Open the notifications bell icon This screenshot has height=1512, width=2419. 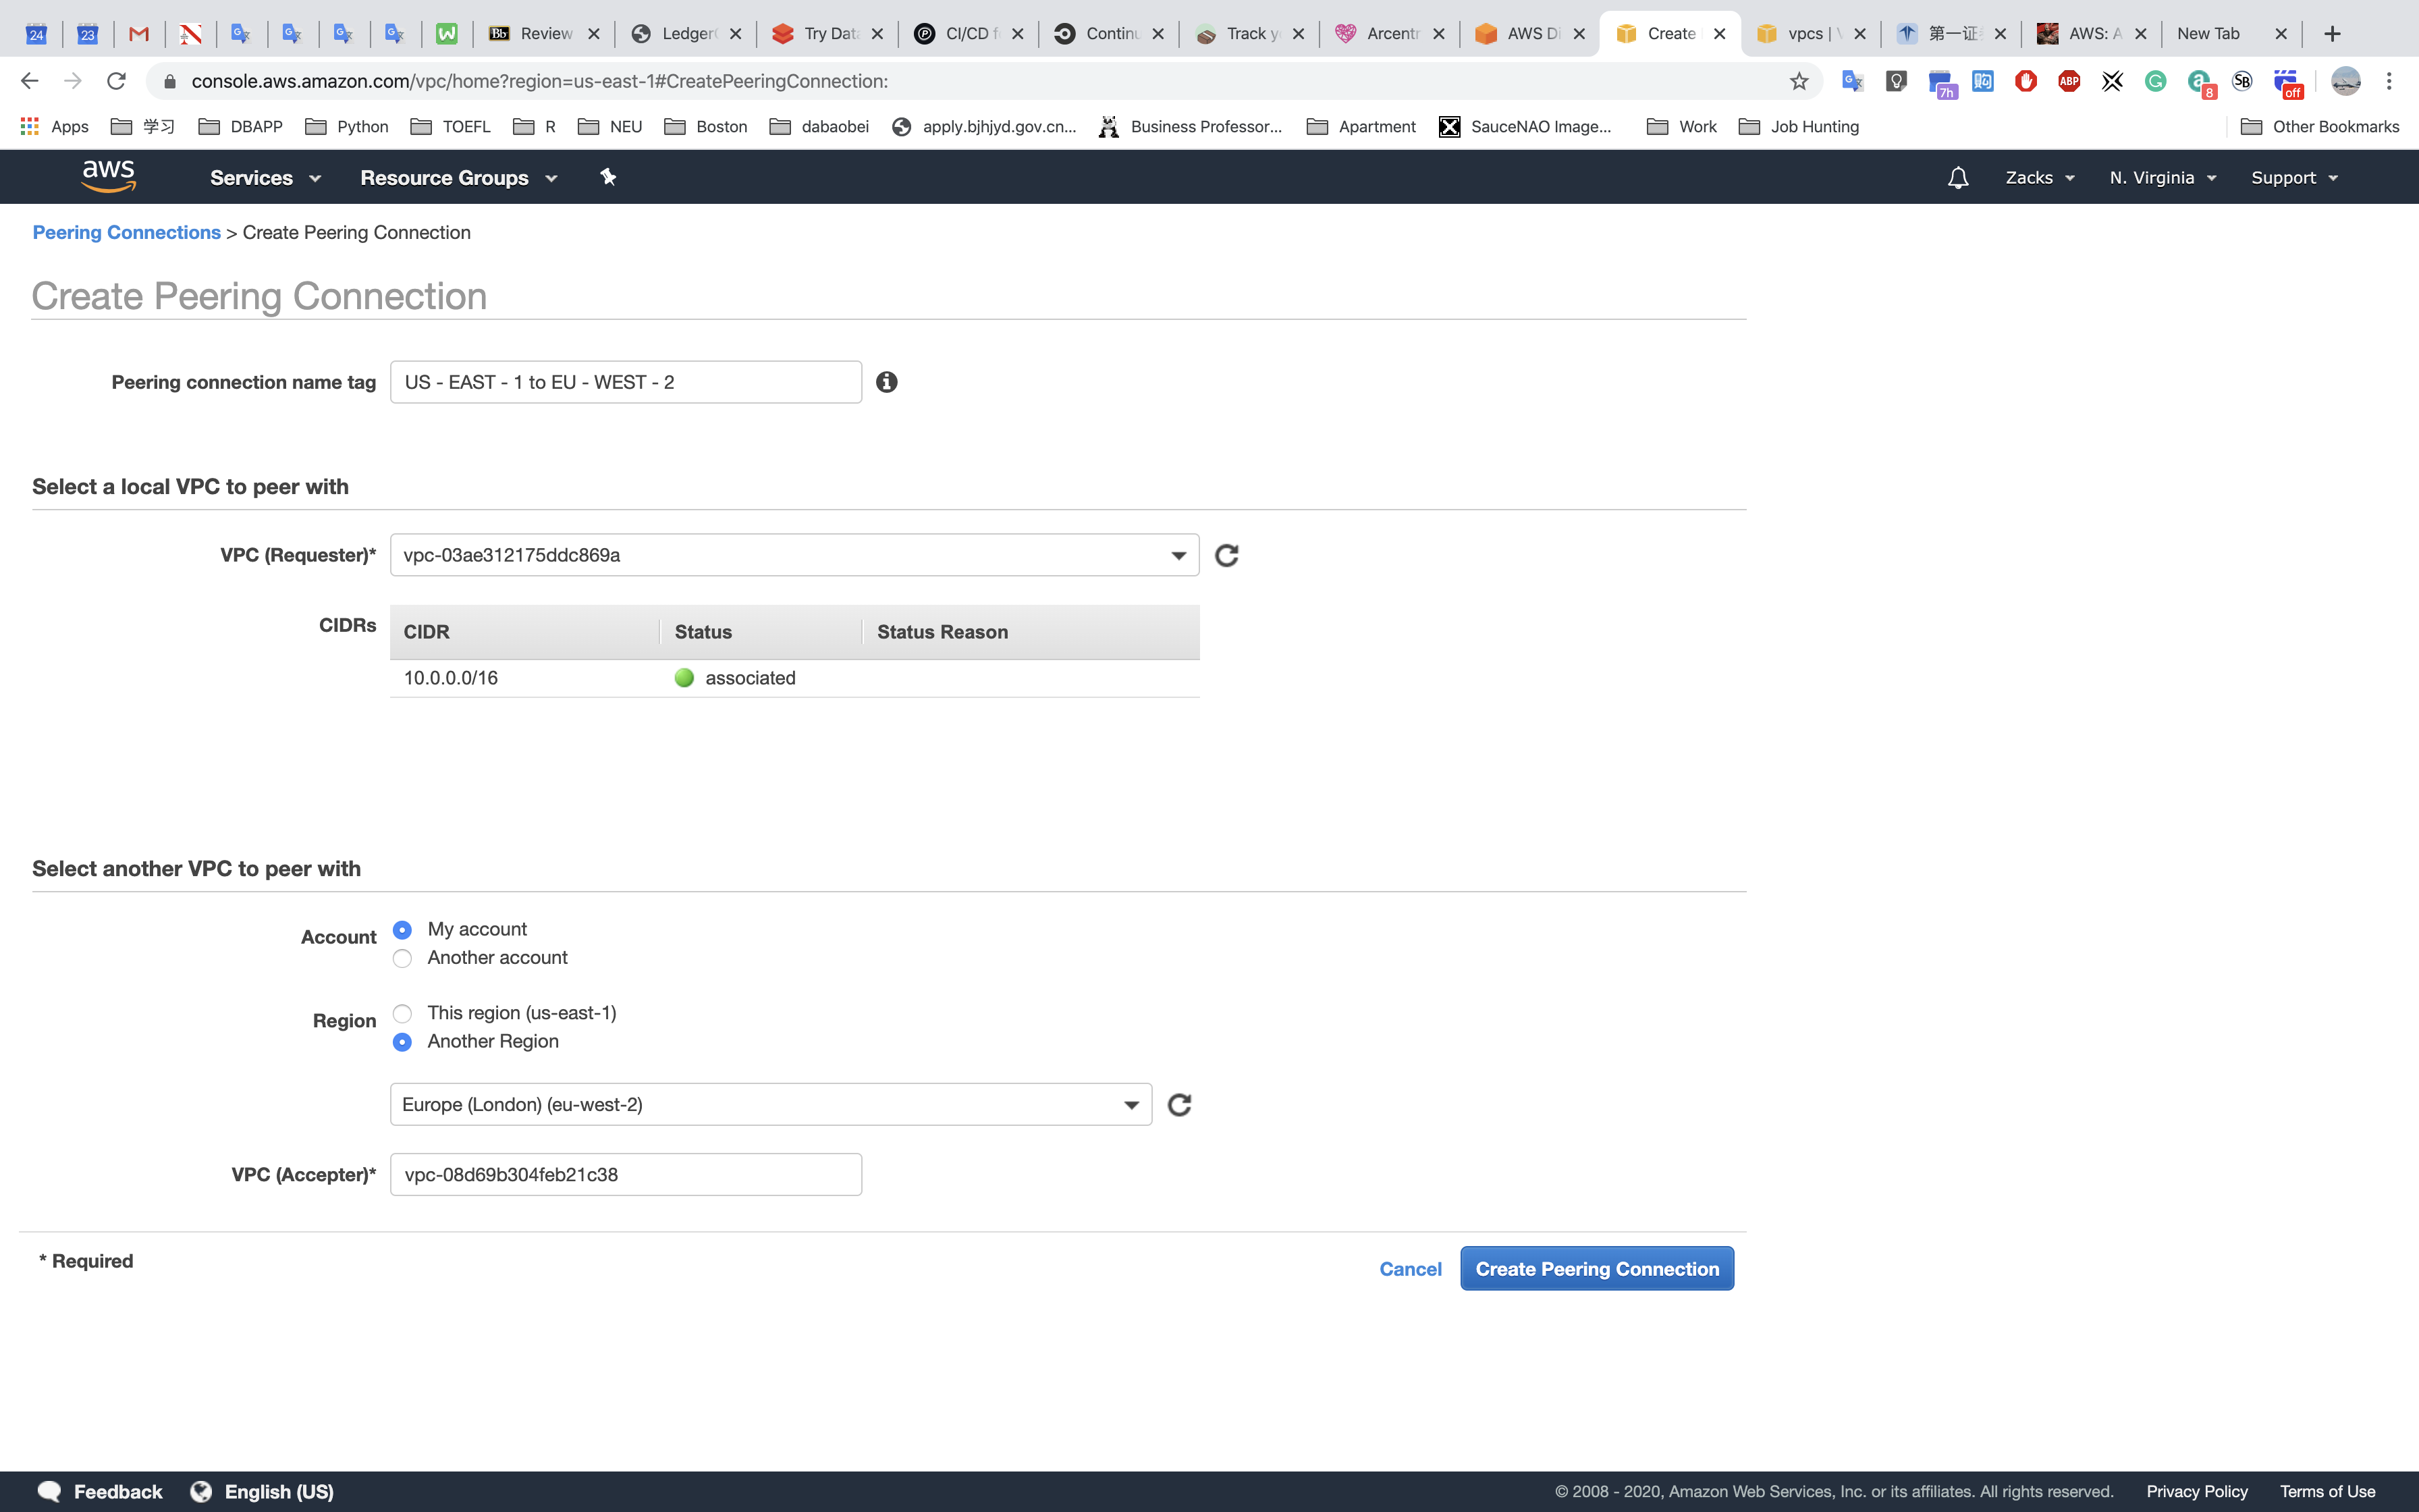pos(1957,177)
